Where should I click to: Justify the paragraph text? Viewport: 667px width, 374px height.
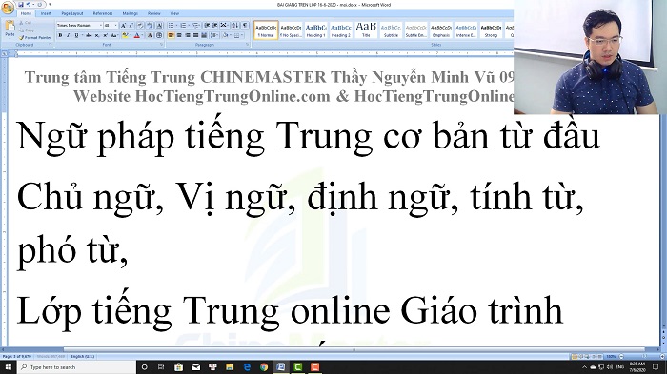pos(195,36)
